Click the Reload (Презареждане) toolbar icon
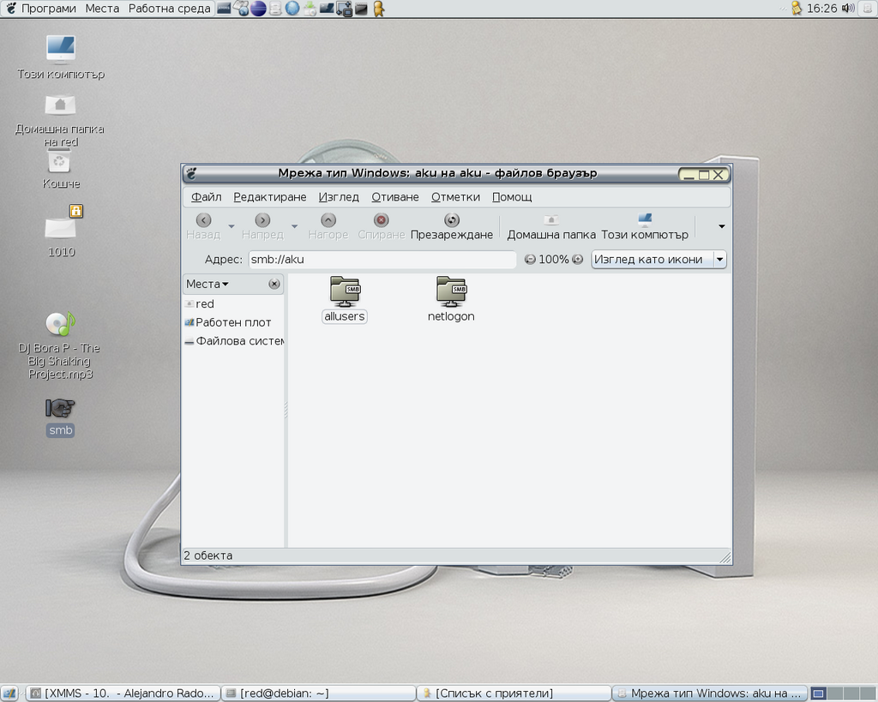This screenshot has width=878, height=702. (452, 220)
